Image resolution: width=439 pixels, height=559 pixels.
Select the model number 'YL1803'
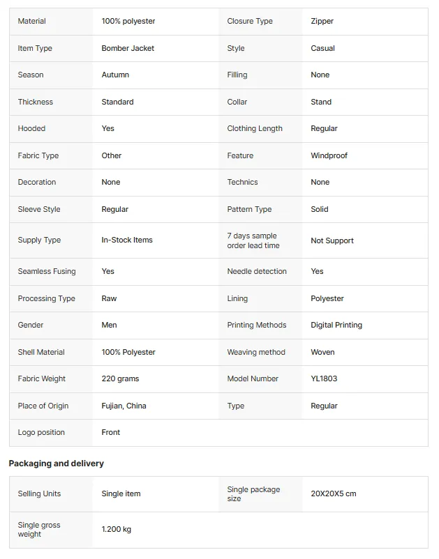(324, 378)
